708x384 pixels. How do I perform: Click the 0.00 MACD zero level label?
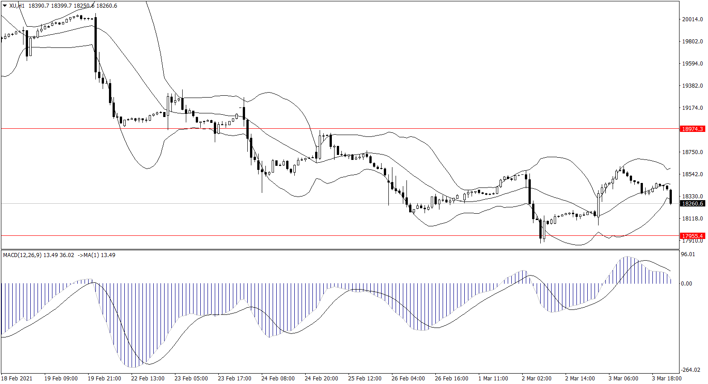(x=686, y=284)
